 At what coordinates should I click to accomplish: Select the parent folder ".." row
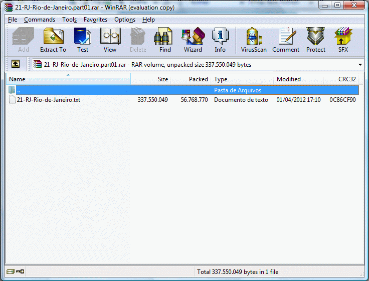[19, 90]
